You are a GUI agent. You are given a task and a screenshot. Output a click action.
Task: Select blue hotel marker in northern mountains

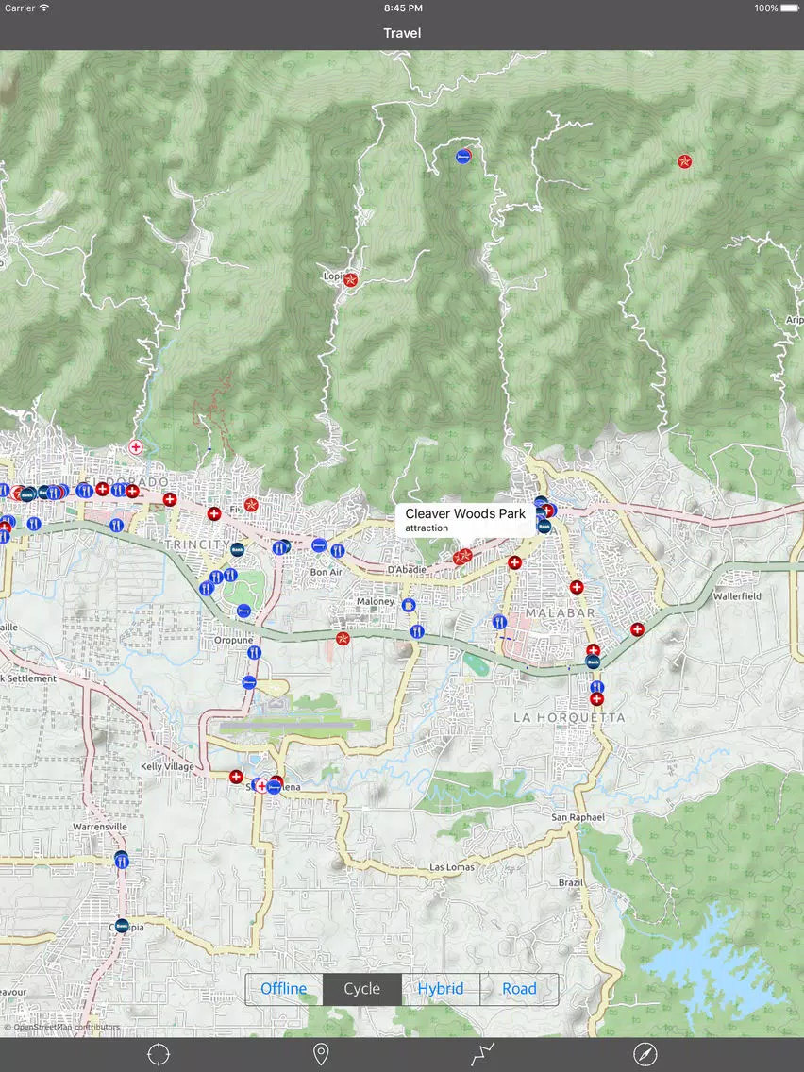pos(462,156)
